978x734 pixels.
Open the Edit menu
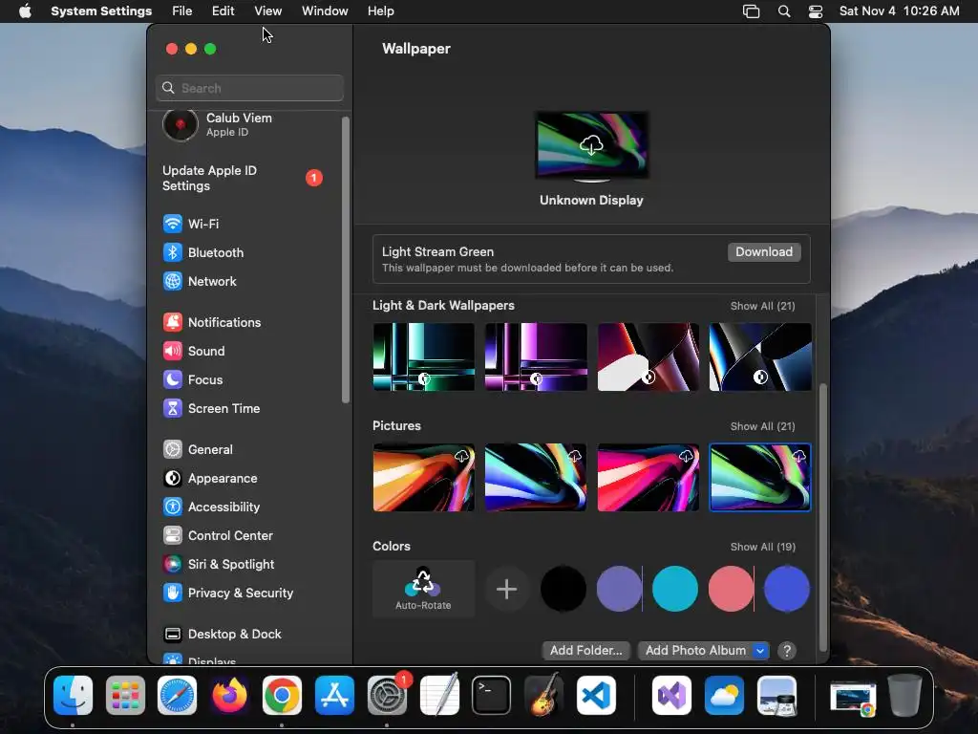click(223, 11)
